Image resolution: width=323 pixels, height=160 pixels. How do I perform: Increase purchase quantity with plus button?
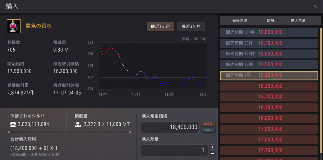(x=212, y=147)
